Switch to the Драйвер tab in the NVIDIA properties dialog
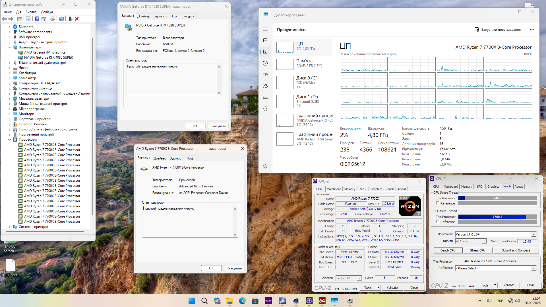Screen dimensions: 546x307 144,16
